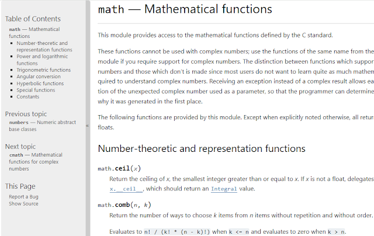The width and height of the screenshot is (374, 236).
Task: Open previous topic 'numbers — Numeric abstract base classes'
Action: click(x=43, y=126)
